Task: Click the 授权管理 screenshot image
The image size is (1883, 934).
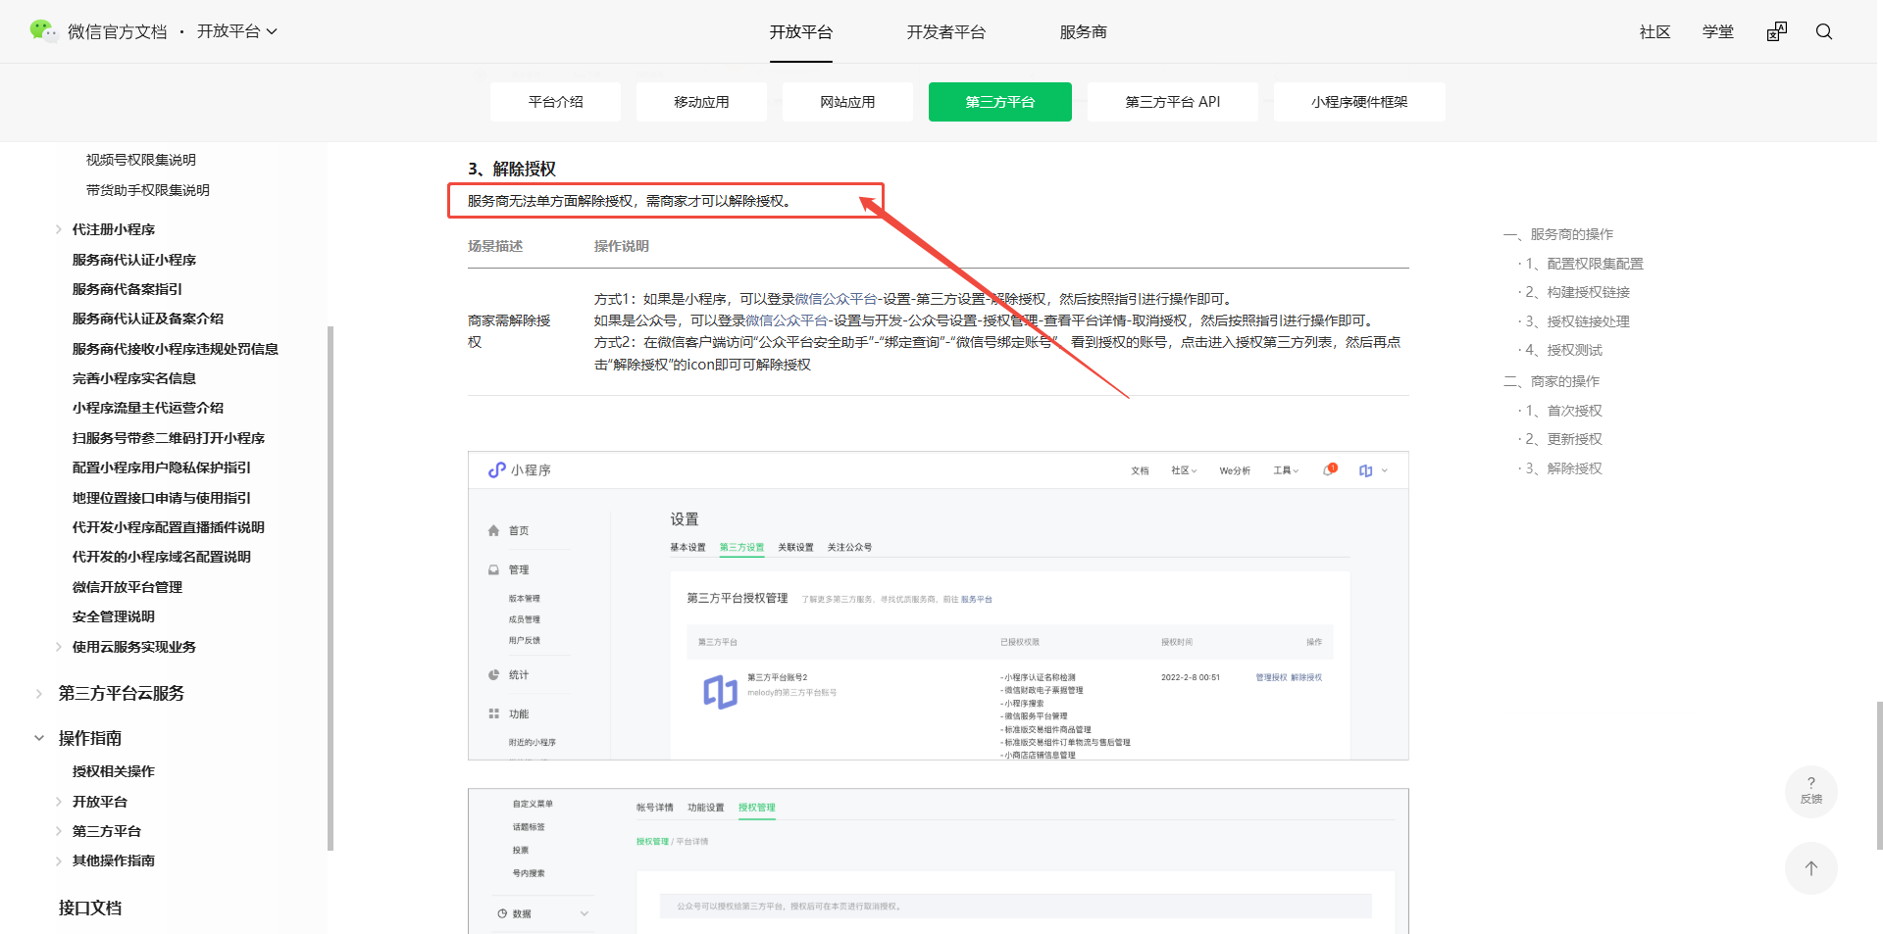Action: point(939,861)
